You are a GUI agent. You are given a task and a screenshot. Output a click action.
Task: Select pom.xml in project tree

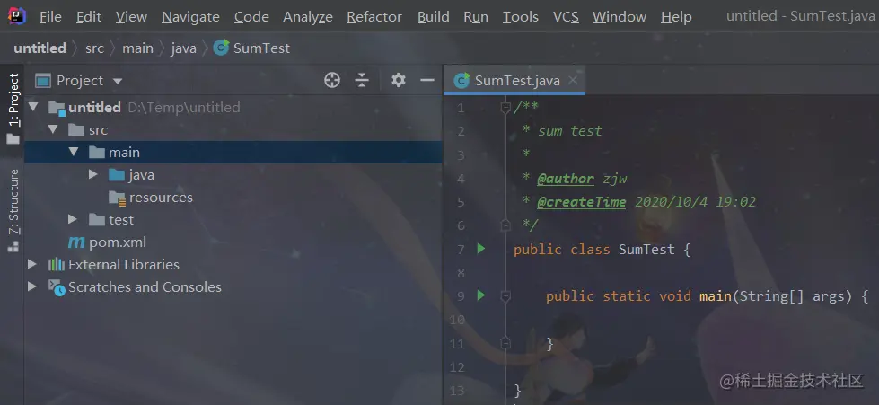233,242
